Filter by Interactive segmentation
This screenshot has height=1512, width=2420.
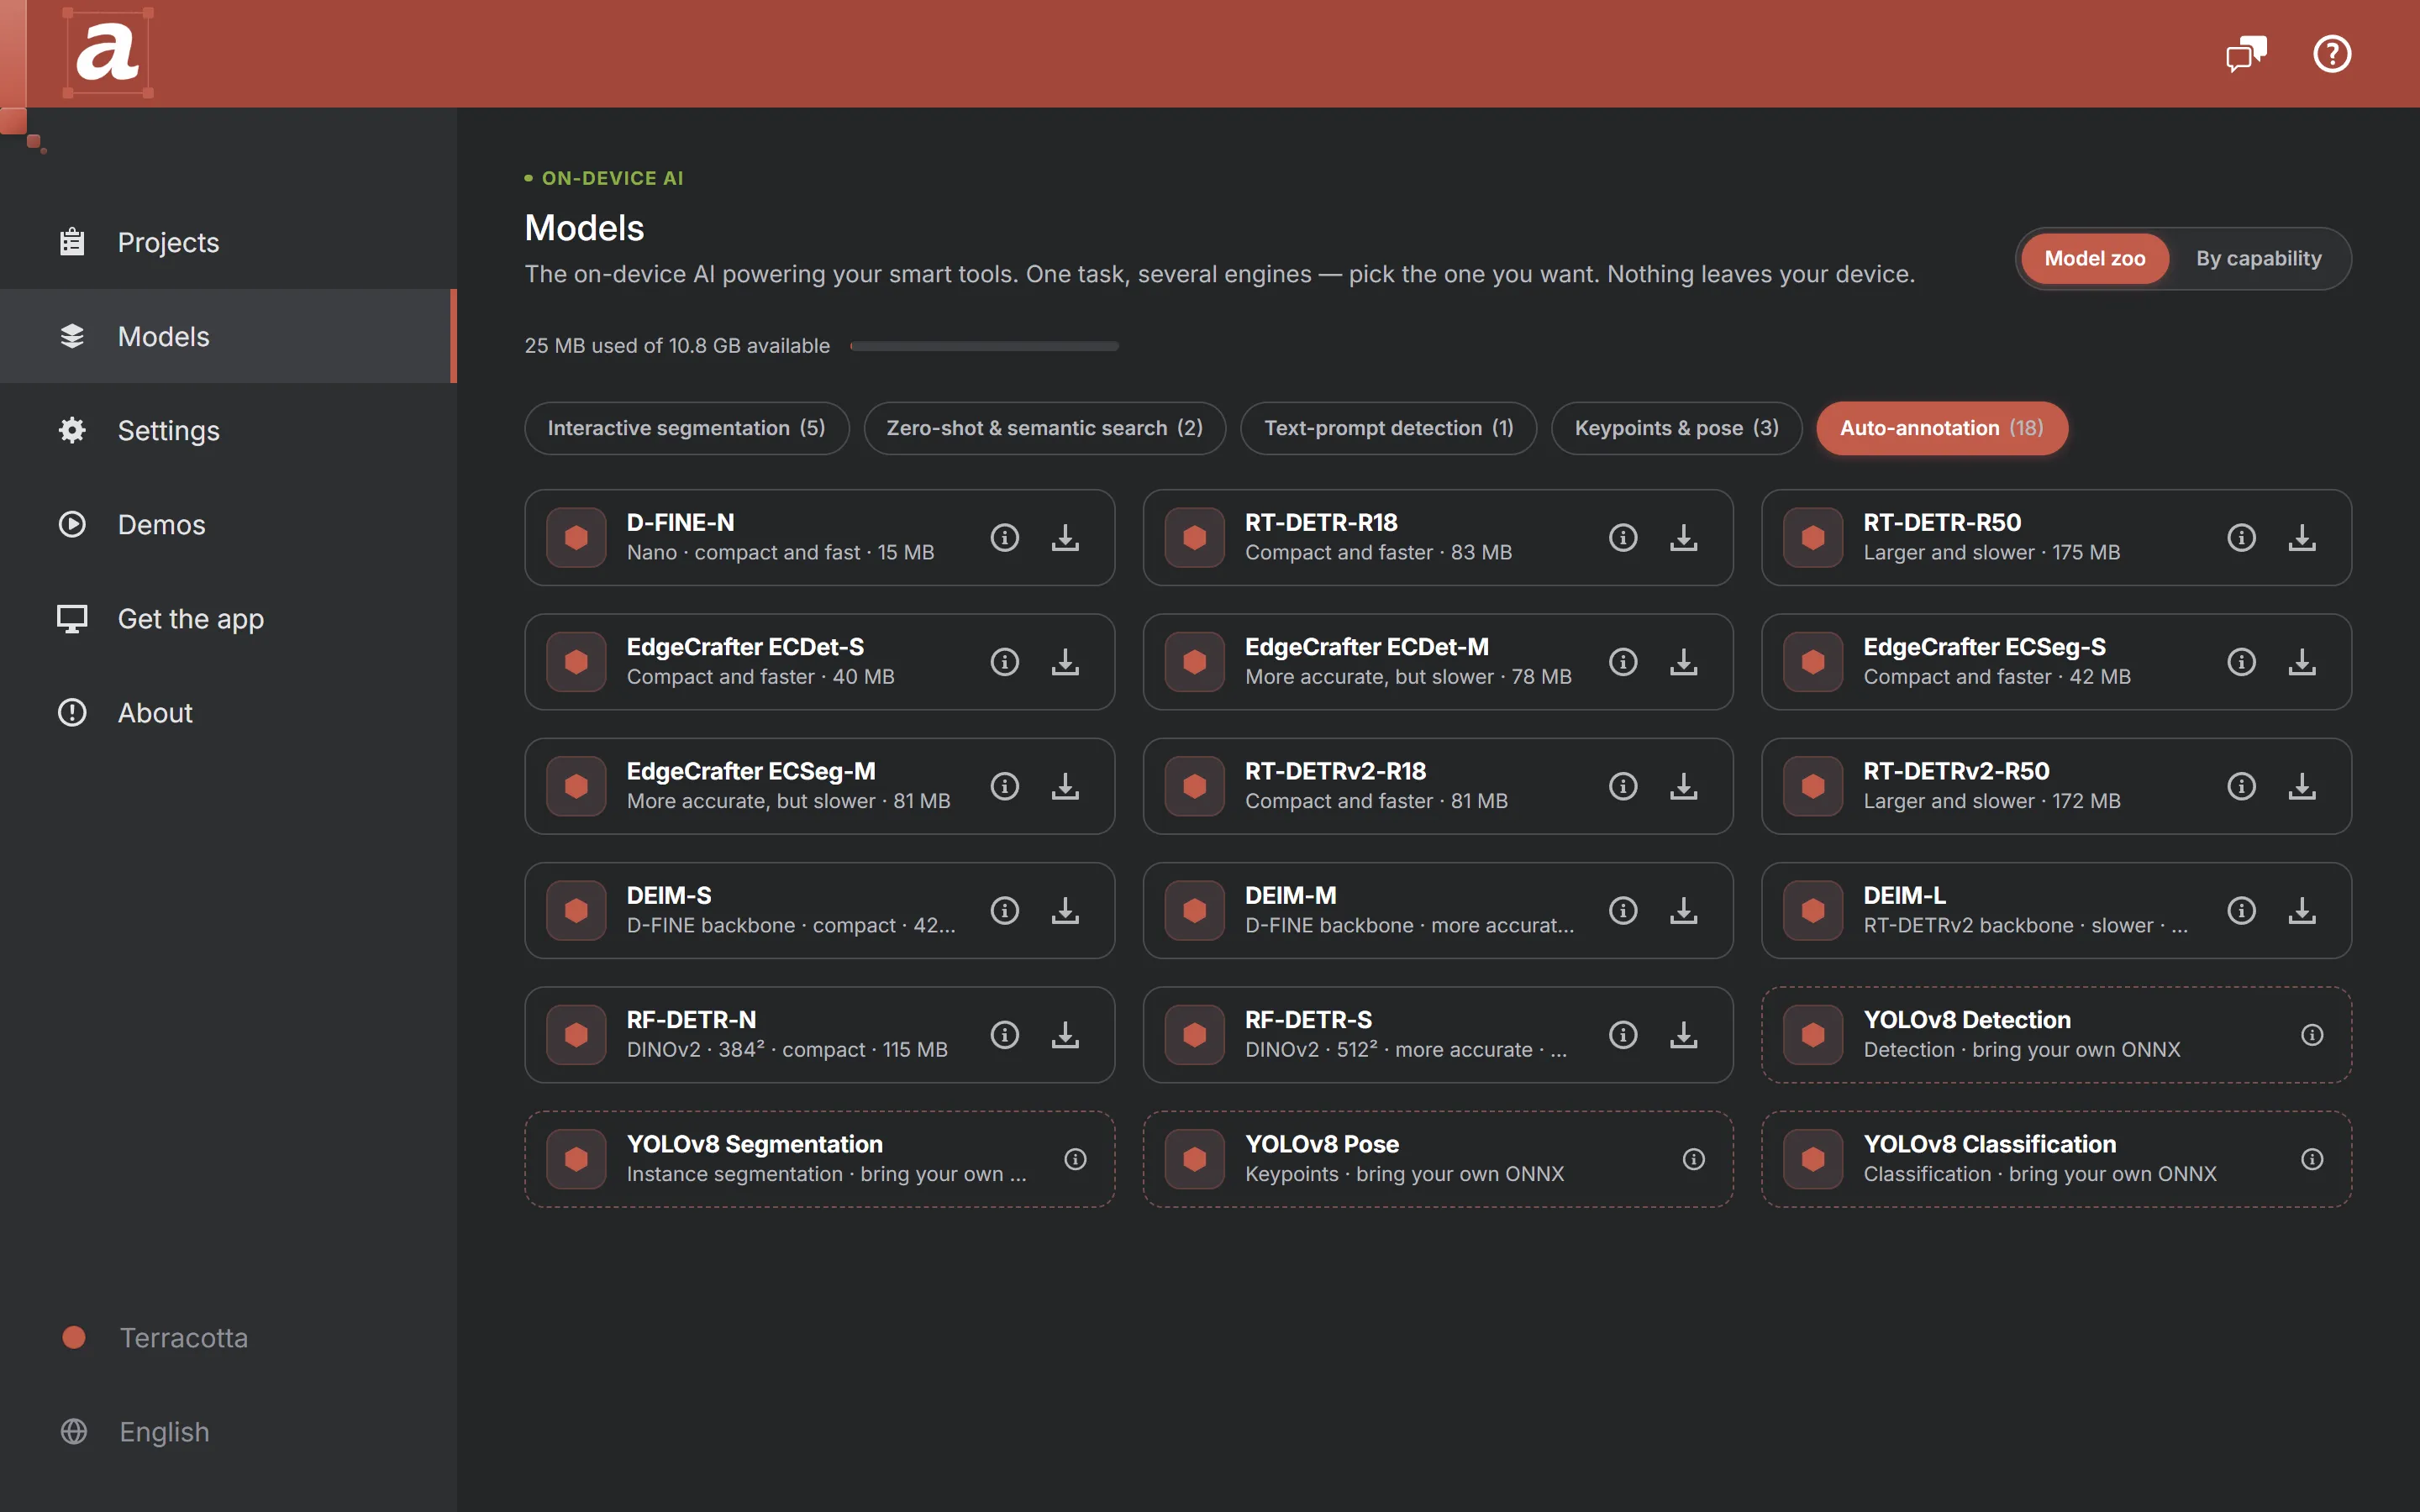[686, 428]
